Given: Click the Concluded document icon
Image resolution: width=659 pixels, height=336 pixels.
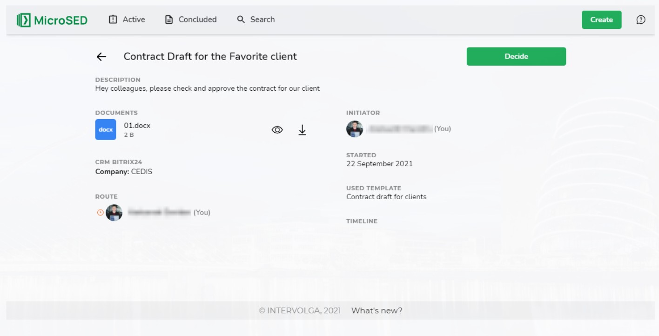Looking at the screenshot, I should coord(169,20).
